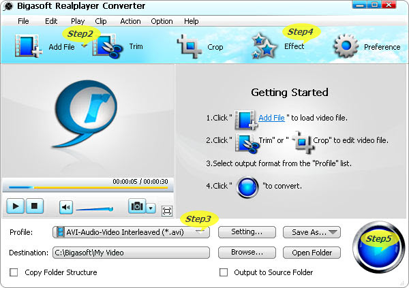
Task: Close the Bigasoft window
Action: point(389,5)
